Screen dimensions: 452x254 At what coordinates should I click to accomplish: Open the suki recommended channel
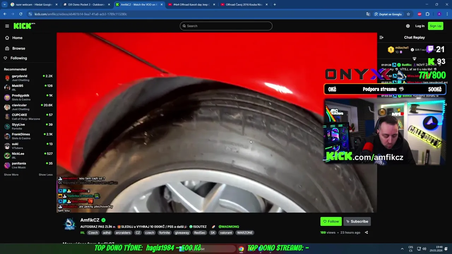pos(28,146)
